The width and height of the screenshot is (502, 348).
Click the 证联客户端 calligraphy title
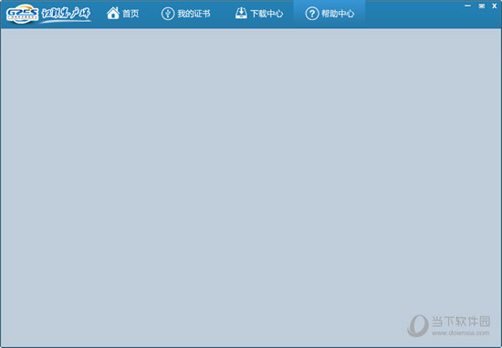tap(67, 14)
